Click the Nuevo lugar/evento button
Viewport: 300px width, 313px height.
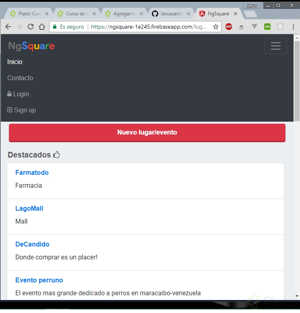(147, 133)
